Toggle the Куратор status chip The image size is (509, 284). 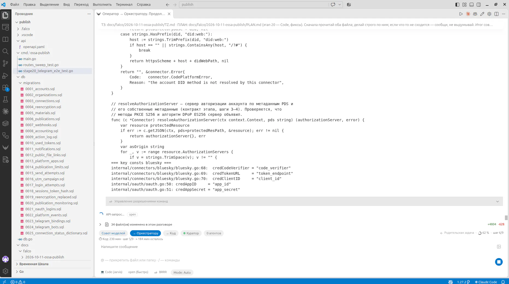(x=191, y=233)
